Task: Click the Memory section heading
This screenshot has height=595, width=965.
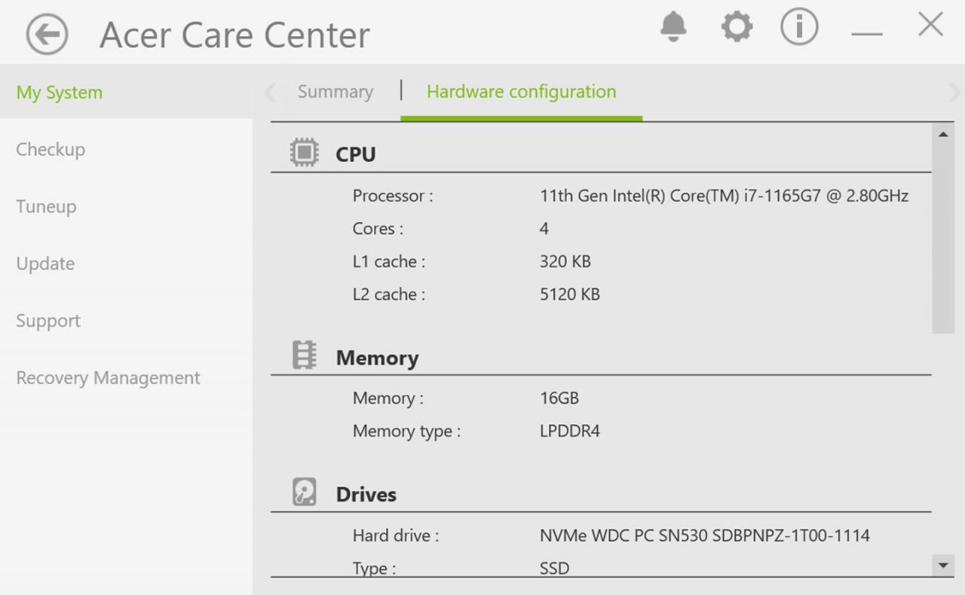Action: click(x=377, y=358)
